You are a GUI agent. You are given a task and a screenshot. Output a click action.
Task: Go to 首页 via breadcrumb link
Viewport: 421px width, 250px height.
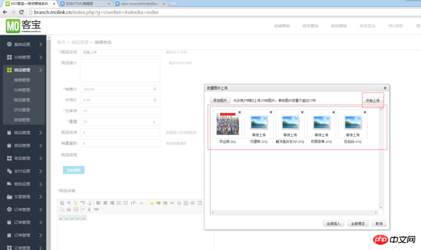click(61, 42)
